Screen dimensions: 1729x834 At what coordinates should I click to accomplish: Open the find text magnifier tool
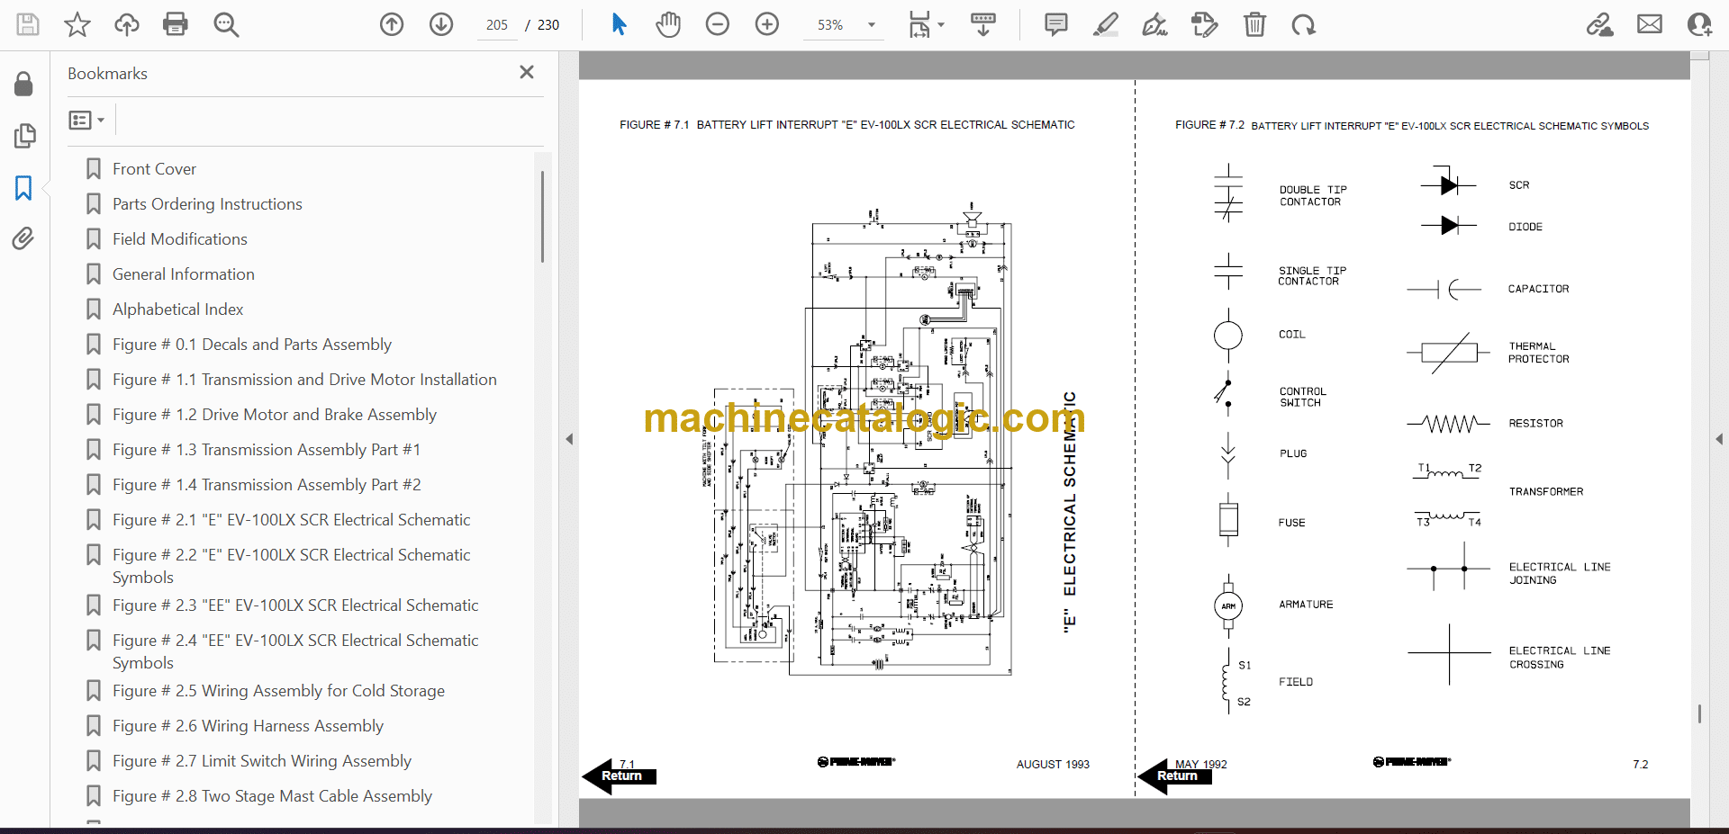226,24
